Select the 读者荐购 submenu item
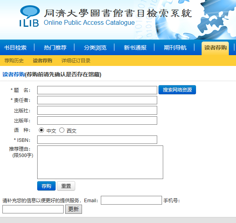 [x=42, y=61]
